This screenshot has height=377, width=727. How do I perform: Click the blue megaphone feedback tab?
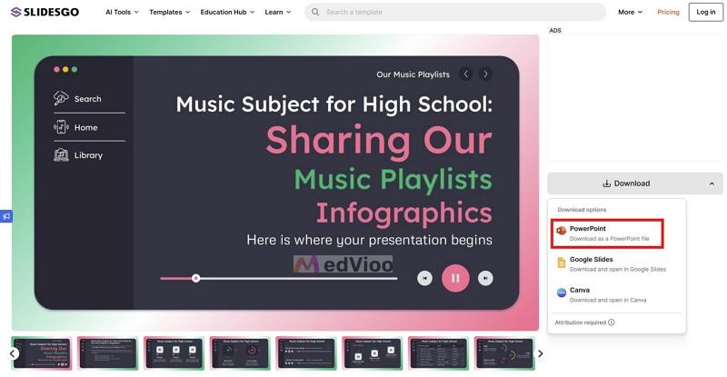[x=6, y=216]
